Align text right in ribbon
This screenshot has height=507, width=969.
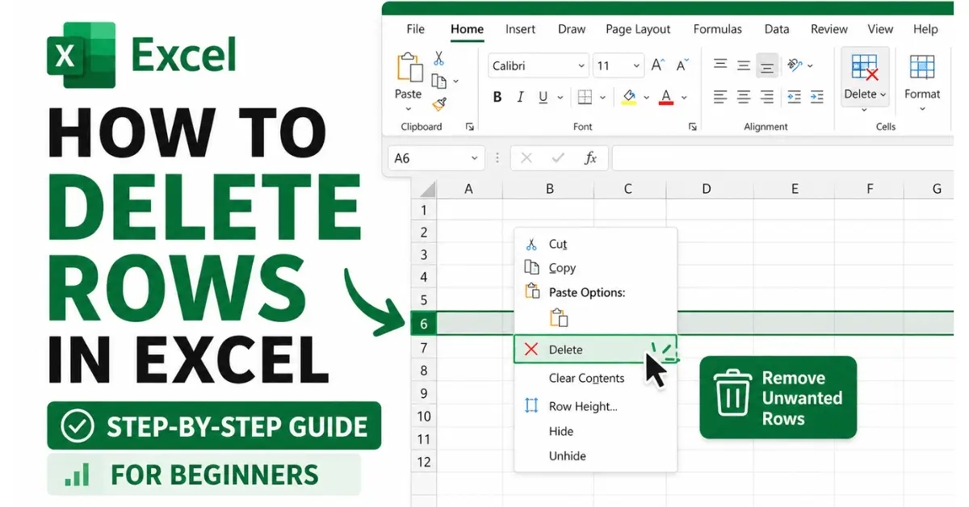click(767, 97)
